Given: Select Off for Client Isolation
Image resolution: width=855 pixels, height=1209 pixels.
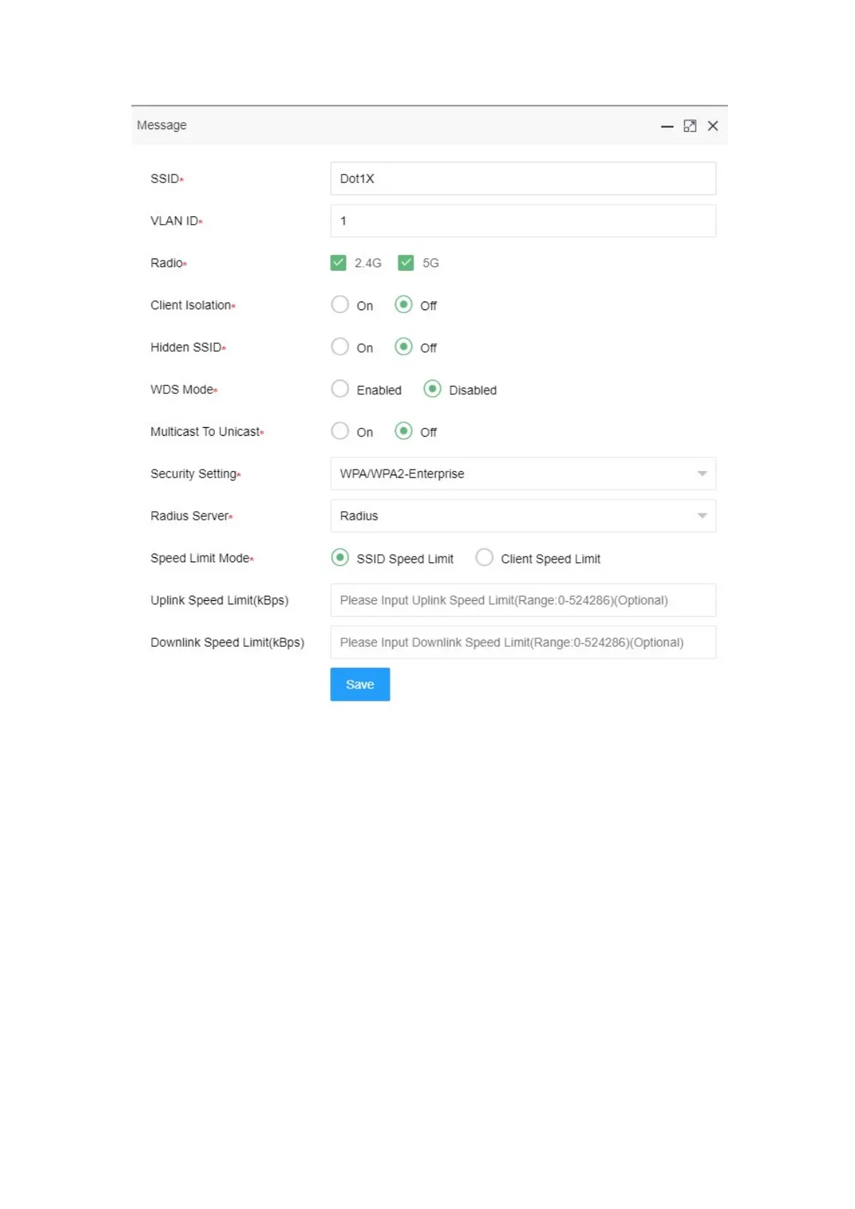Looking at the screenshot, I should (403, 305).
